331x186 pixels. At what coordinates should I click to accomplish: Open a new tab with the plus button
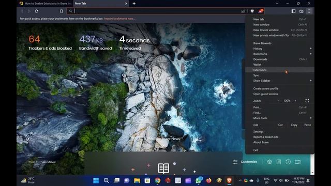pyautogui.click(x=134, y=4)
